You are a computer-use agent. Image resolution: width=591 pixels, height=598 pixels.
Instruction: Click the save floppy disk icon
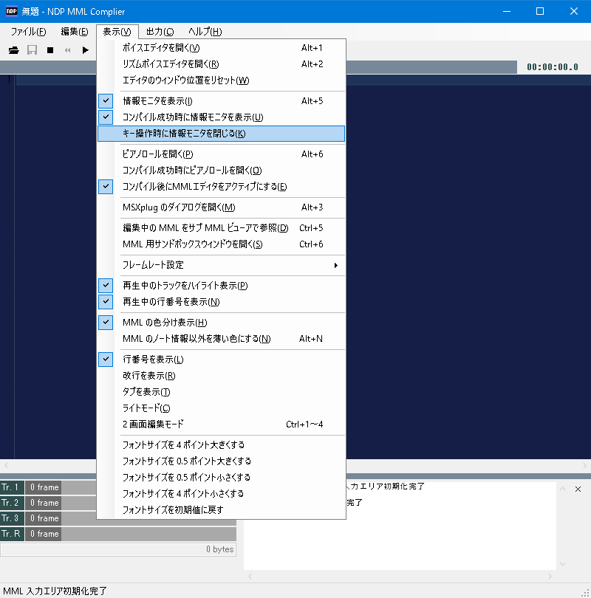[33, 50]
